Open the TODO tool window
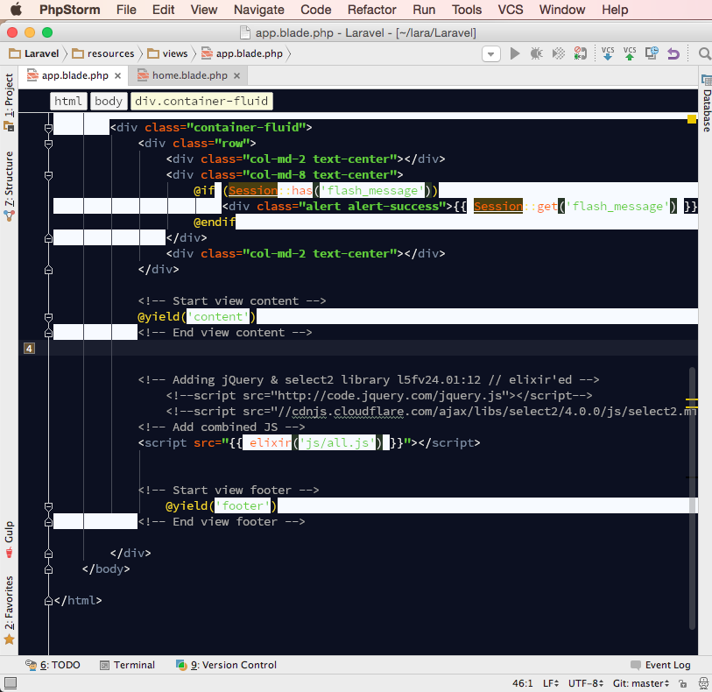 53,665
